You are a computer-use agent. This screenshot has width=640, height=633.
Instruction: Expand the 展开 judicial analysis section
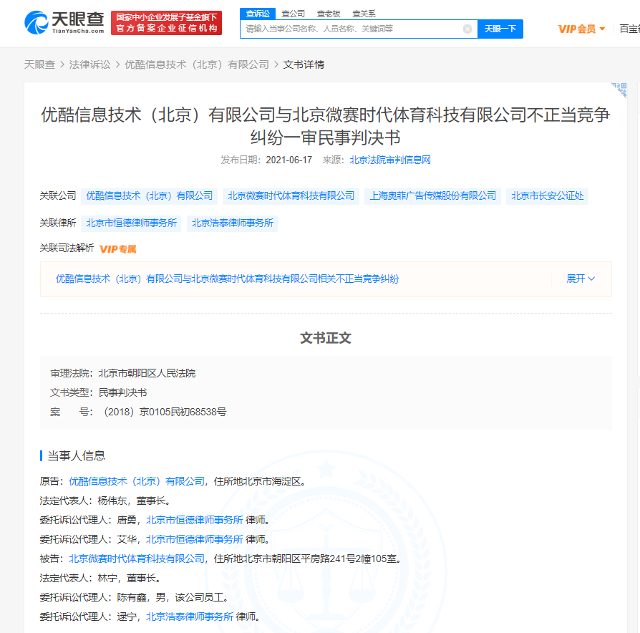pos(581,279)
